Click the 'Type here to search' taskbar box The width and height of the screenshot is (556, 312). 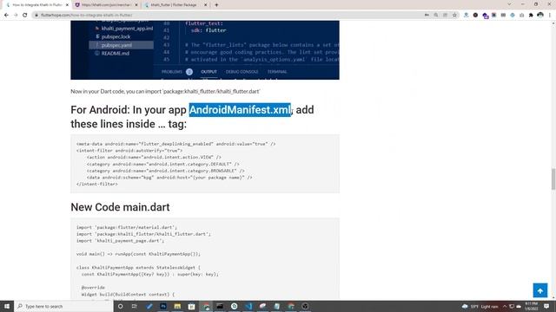(x=63, y=306)
